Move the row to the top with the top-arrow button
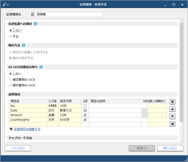 pos(172,102)
